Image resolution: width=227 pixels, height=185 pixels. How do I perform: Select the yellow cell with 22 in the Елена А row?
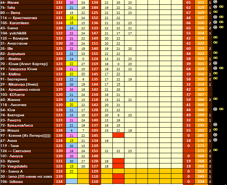[71, 171]
